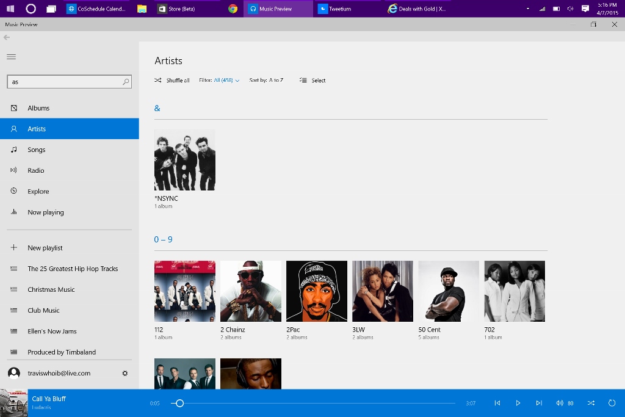Viewport: 625px width, 417px height.
Task: Open The 25 Greatest Hip Hop Tracks playlist
Action: [x=70, y=269]
